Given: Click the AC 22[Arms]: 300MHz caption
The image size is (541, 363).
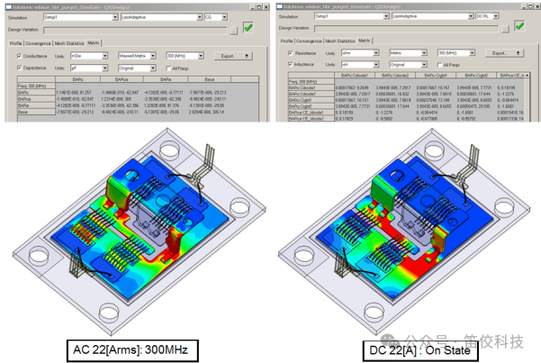Looking at the screenshot, I should [x=132, y=350].
